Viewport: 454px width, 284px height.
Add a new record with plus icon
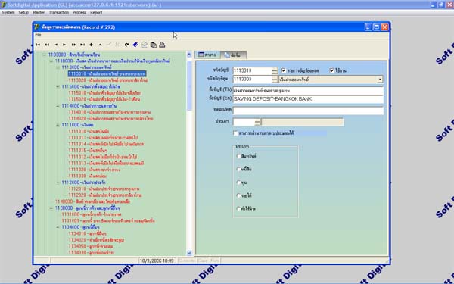click(x=91, y=45)
